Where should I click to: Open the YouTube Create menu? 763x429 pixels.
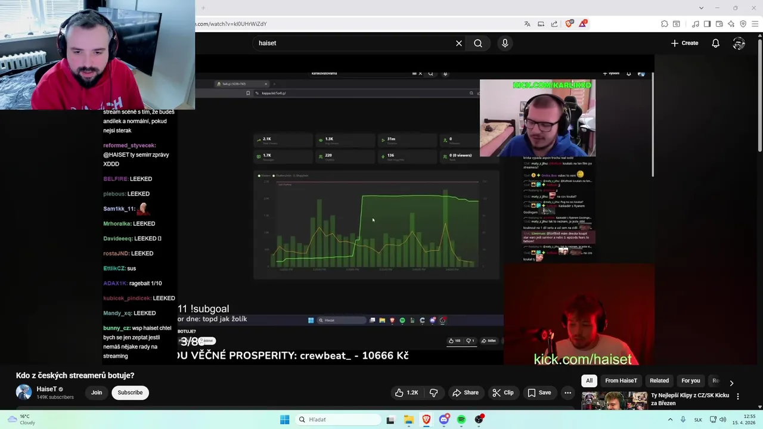(x=684, y=43)
